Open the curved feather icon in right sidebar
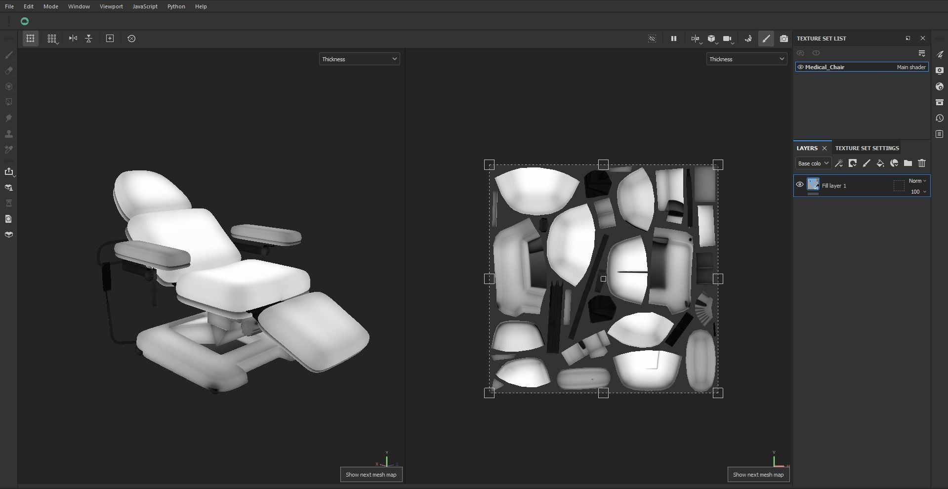 940,55
